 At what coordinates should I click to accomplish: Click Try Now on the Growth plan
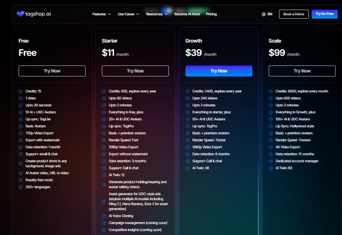click(219, 71)
